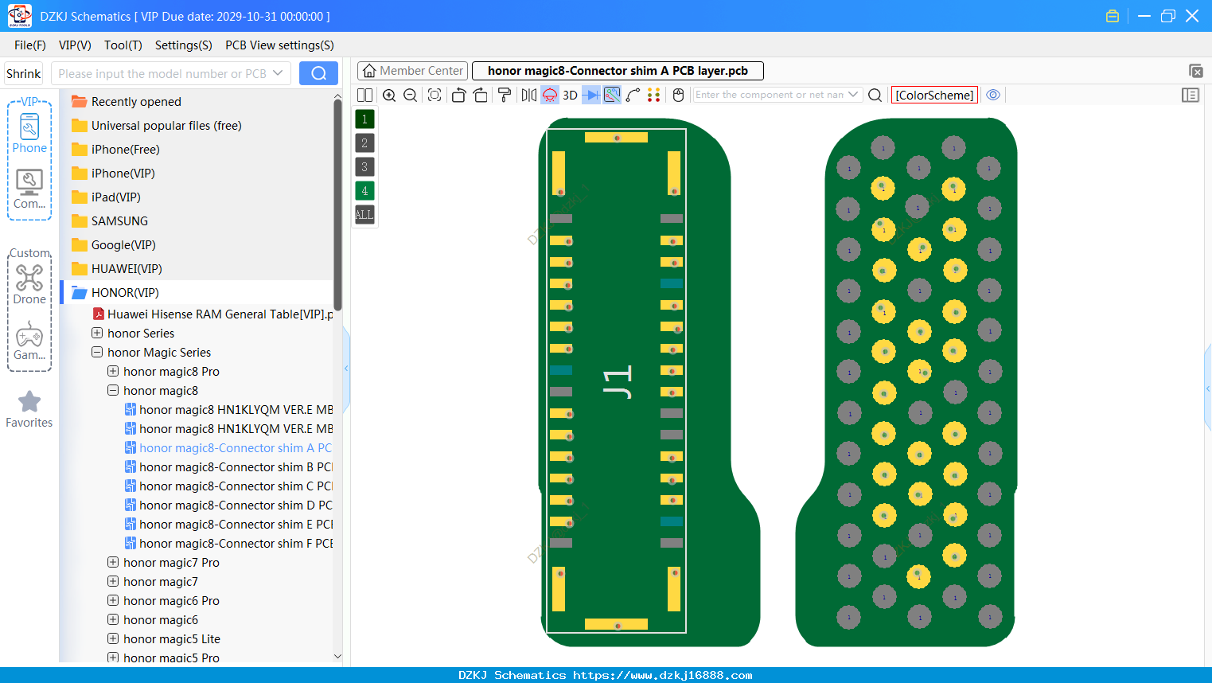This screenshot has width=1212, height=683.
Task: Toggle the eye visibility icon
Action: 993,95
